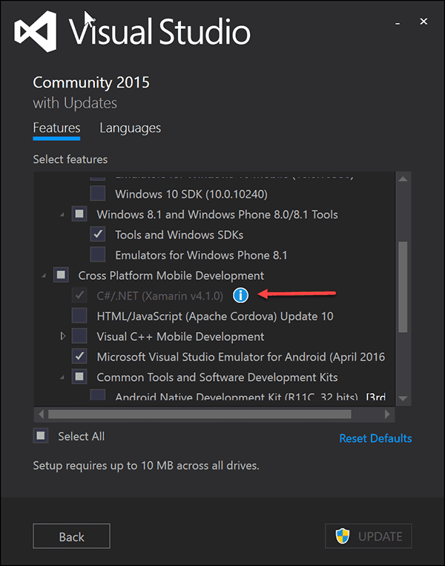The image size is (445, 566).
Task: Expand the Visual C++ Mobile Development node
Action: pos(63,336)
